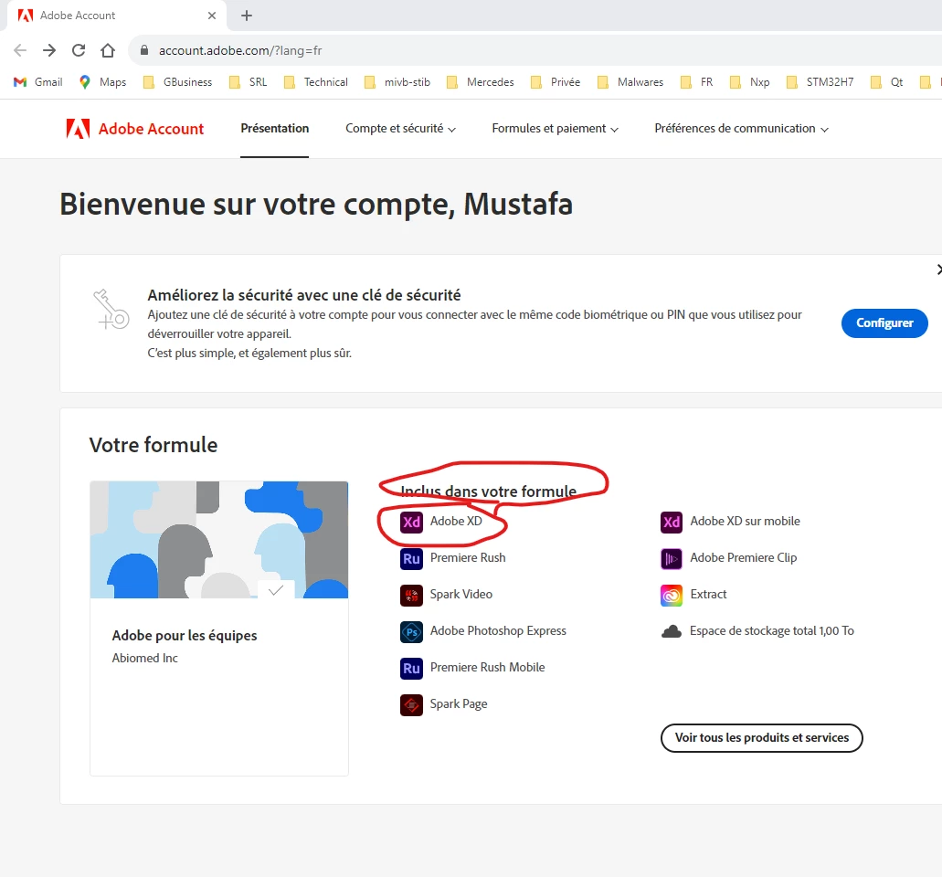Click the Spark Page icon
Screen dimensions: 942x877
[x=411, y=704]
